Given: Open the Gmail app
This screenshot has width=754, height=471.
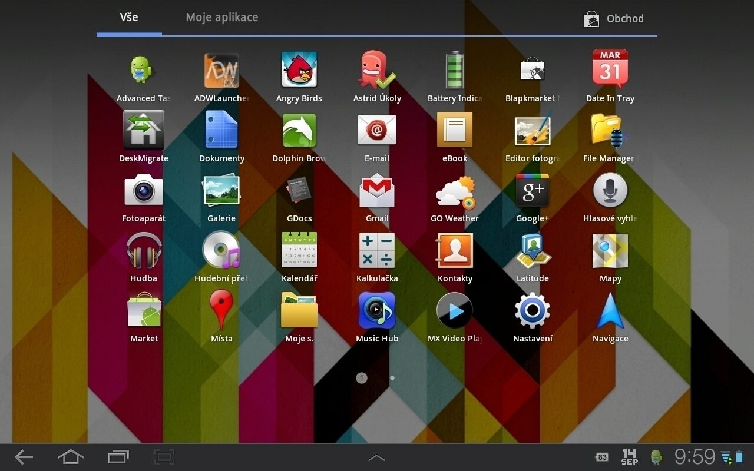Looking at the screenshot, I should click(377, 191).
